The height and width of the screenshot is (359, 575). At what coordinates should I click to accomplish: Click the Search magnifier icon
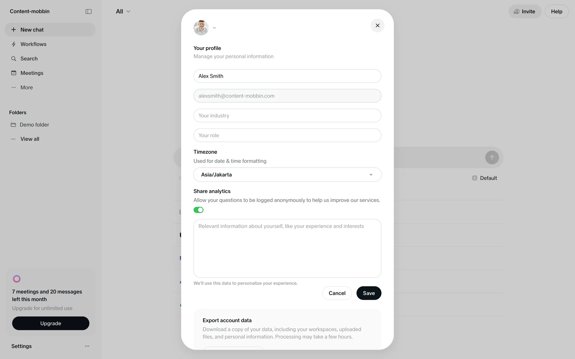click(x=13, y=59)
